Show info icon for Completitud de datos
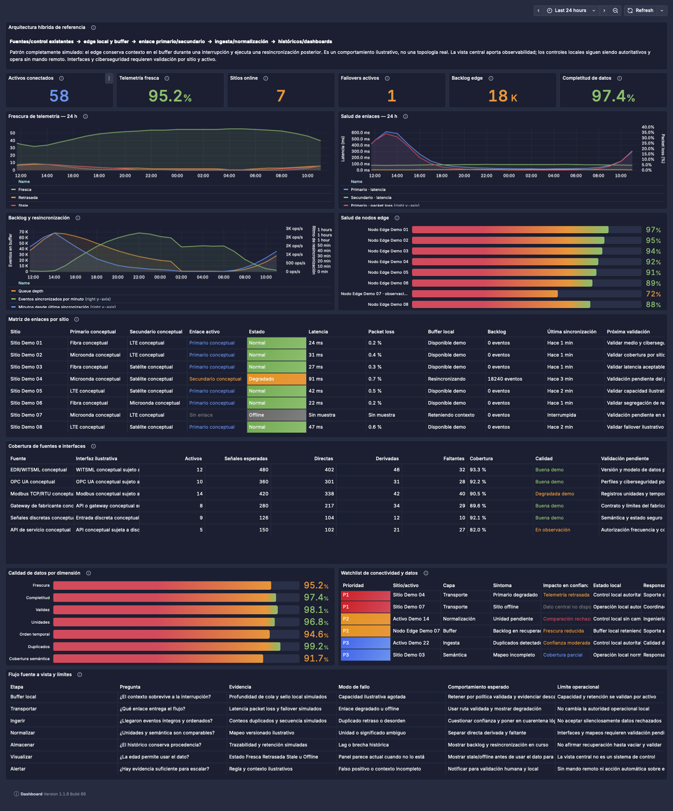673x811 pixels. point(620,78)
